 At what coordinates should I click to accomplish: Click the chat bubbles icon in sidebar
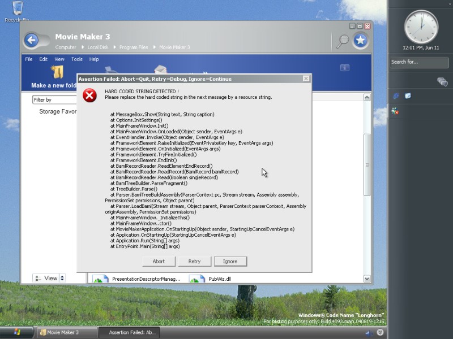[442, 82]
